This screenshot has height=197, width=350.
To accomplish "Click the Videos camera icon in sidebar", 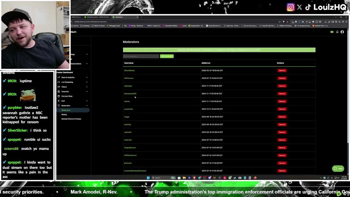I will click(59, 87).
